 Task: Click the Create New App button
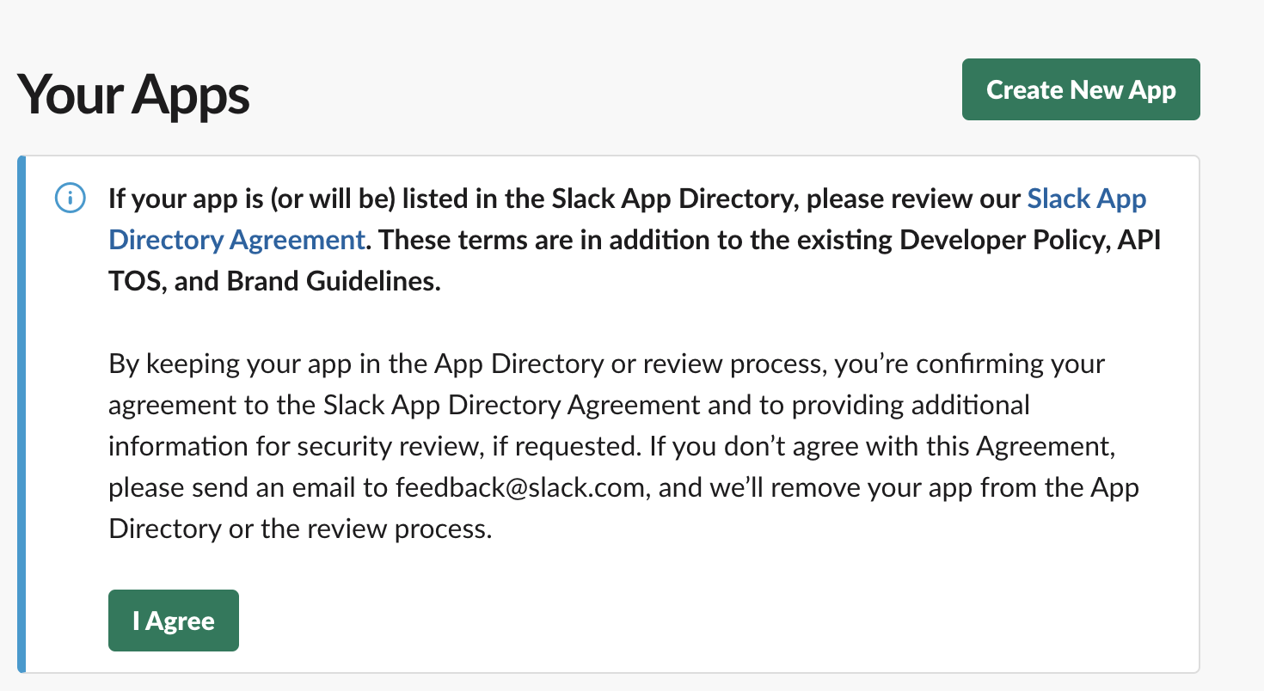pos(1080,89)
